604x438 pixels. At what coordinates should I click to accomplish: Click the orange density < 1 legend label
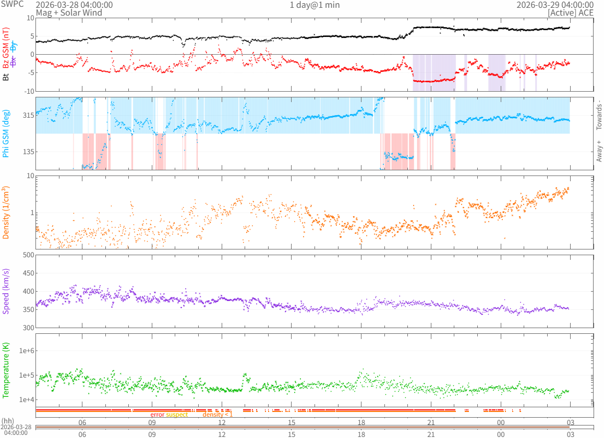point(218,415)
